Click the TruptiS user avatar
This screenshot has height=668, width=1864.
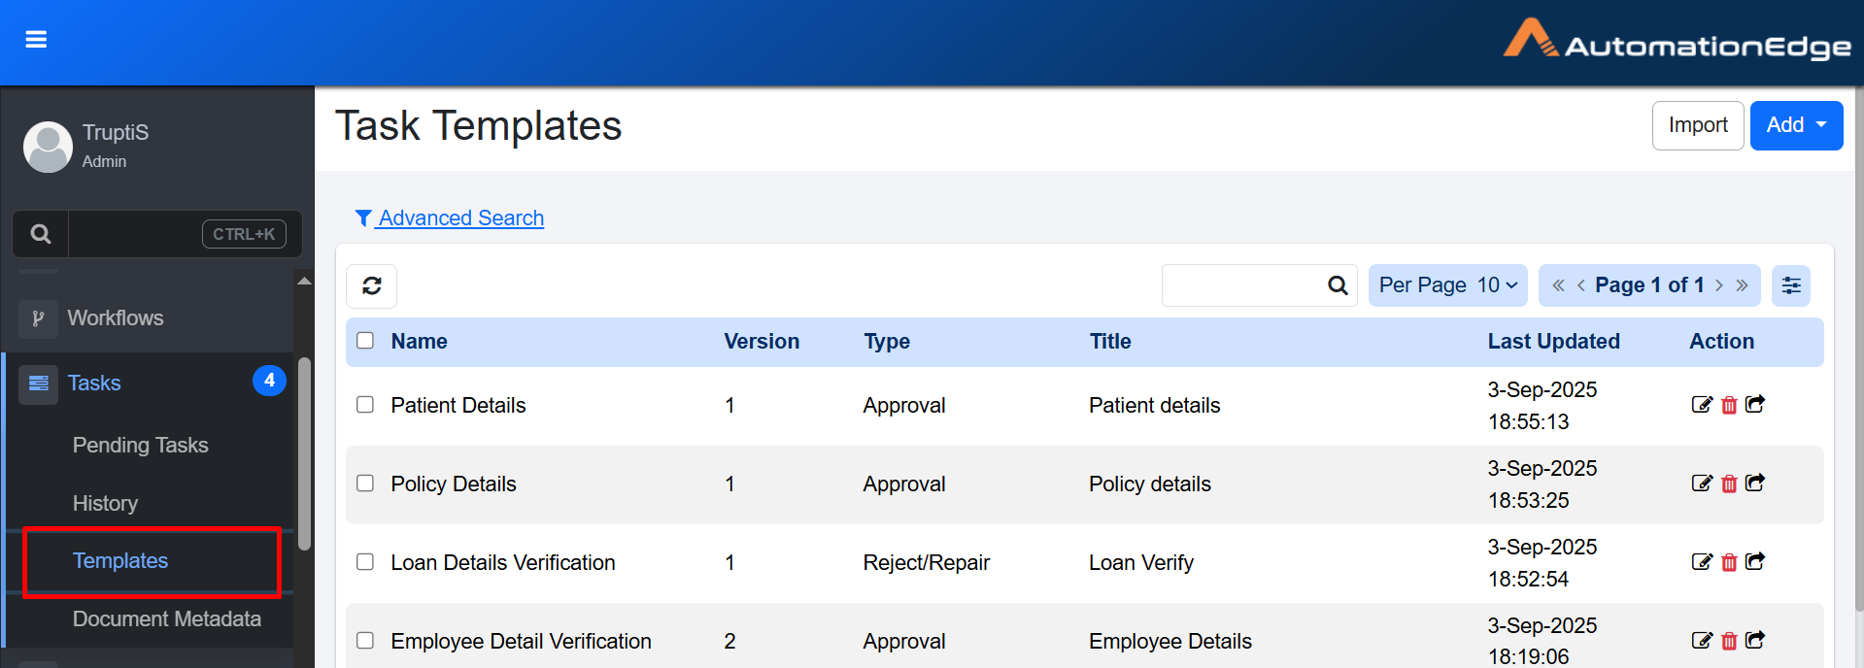(48, 147)
